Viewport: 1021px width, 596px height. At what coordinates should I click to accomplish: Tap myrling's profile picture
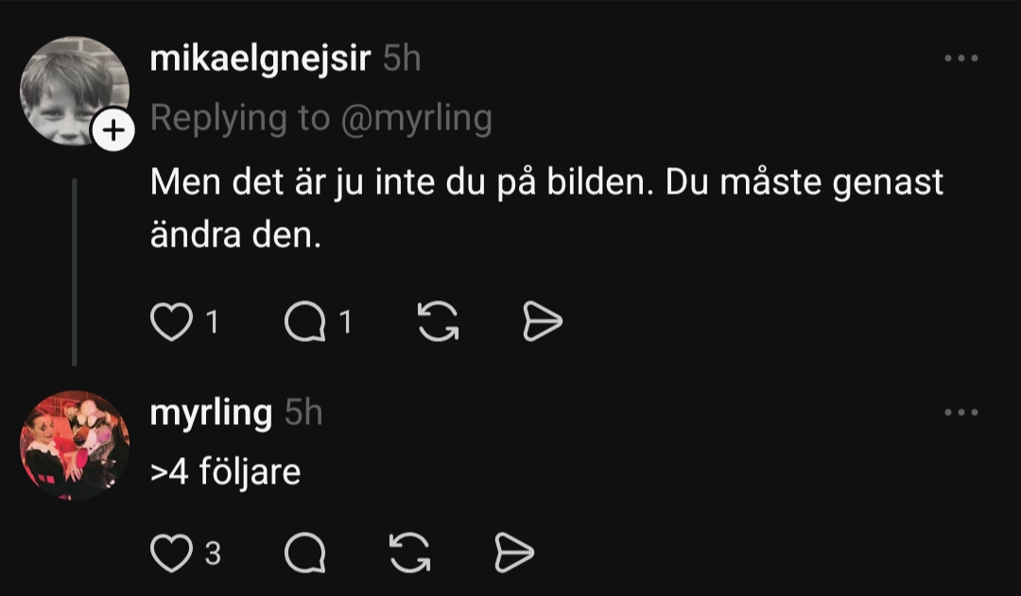click(x=74, y=445)
